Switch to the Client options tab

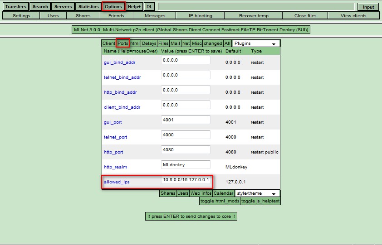click(x=108, y=43)
